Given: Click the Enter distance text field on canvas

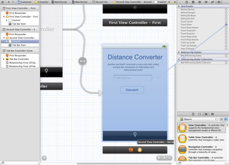Looking at the screenshot, I should point(133,78).
